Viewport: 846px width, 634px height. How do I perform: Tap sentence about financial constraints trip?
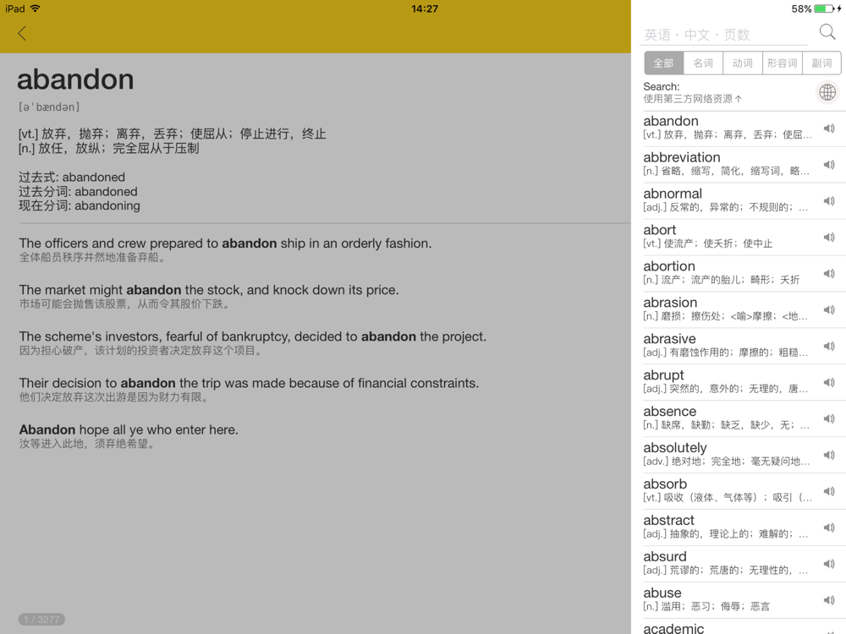pyautogui.click(x=249, y=383)
